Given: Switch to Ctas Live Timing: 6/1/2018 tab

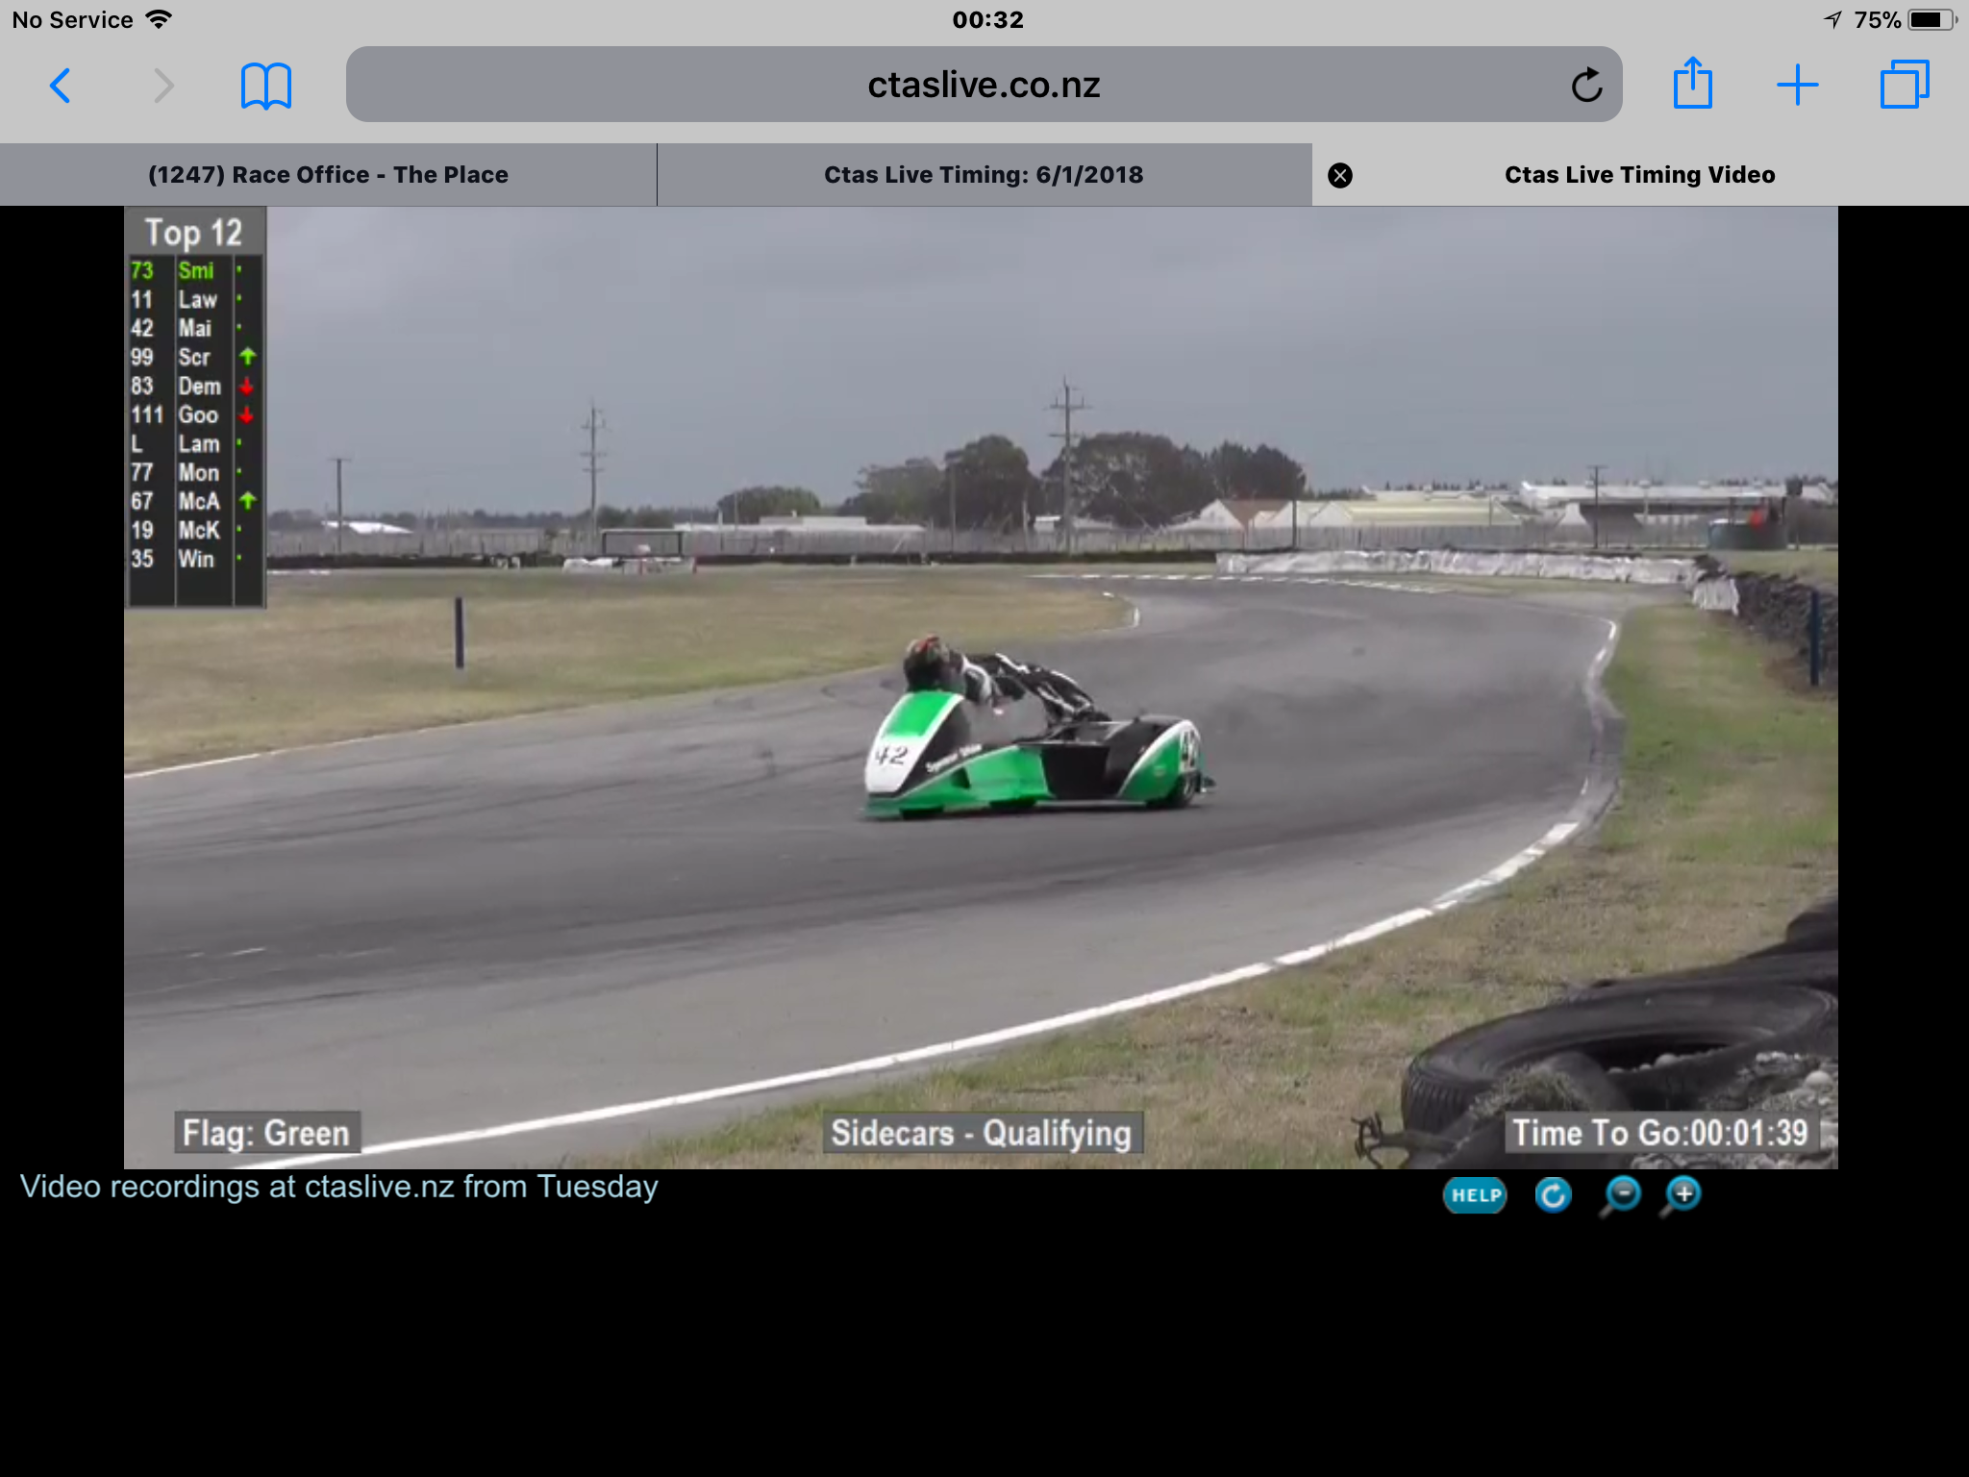Looking at the screenshot, I should point(984,175).
